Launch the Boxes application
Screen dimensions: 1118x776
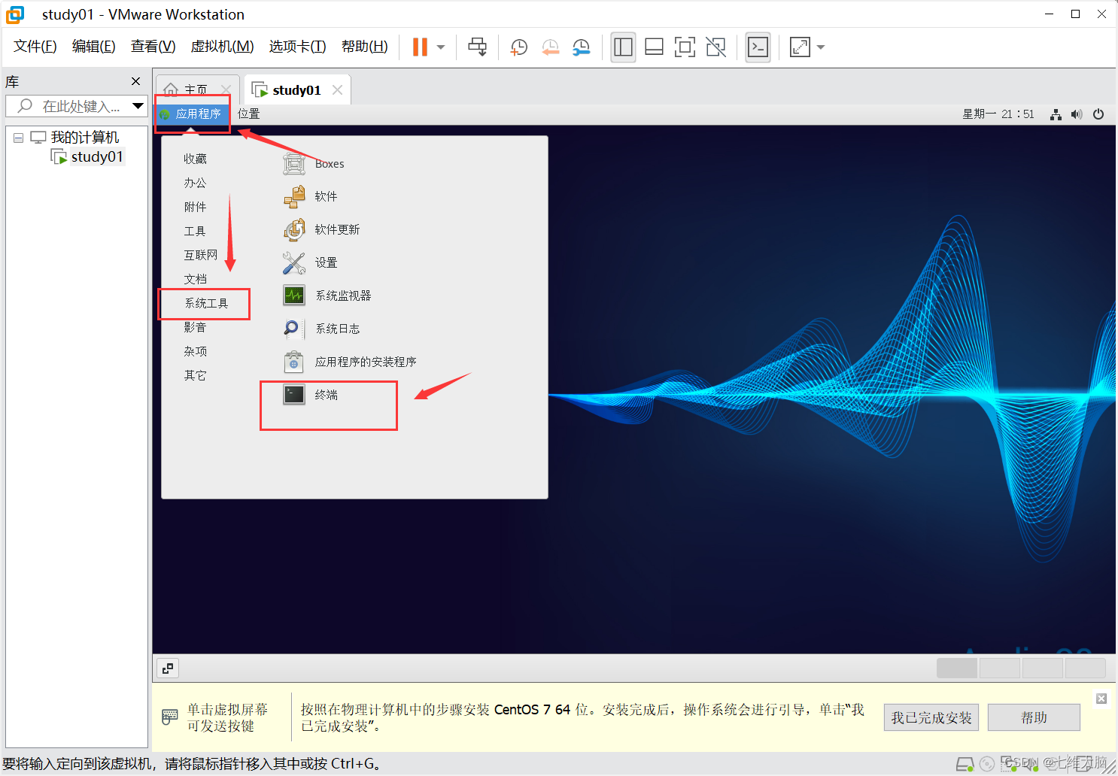314,164
